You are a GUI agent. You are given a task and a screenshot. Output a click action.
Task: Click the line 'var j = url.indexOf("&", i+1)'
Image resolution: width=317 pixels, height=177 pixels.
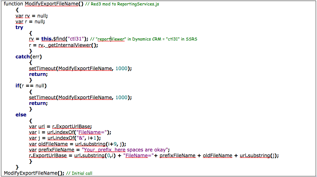[65, 138]
